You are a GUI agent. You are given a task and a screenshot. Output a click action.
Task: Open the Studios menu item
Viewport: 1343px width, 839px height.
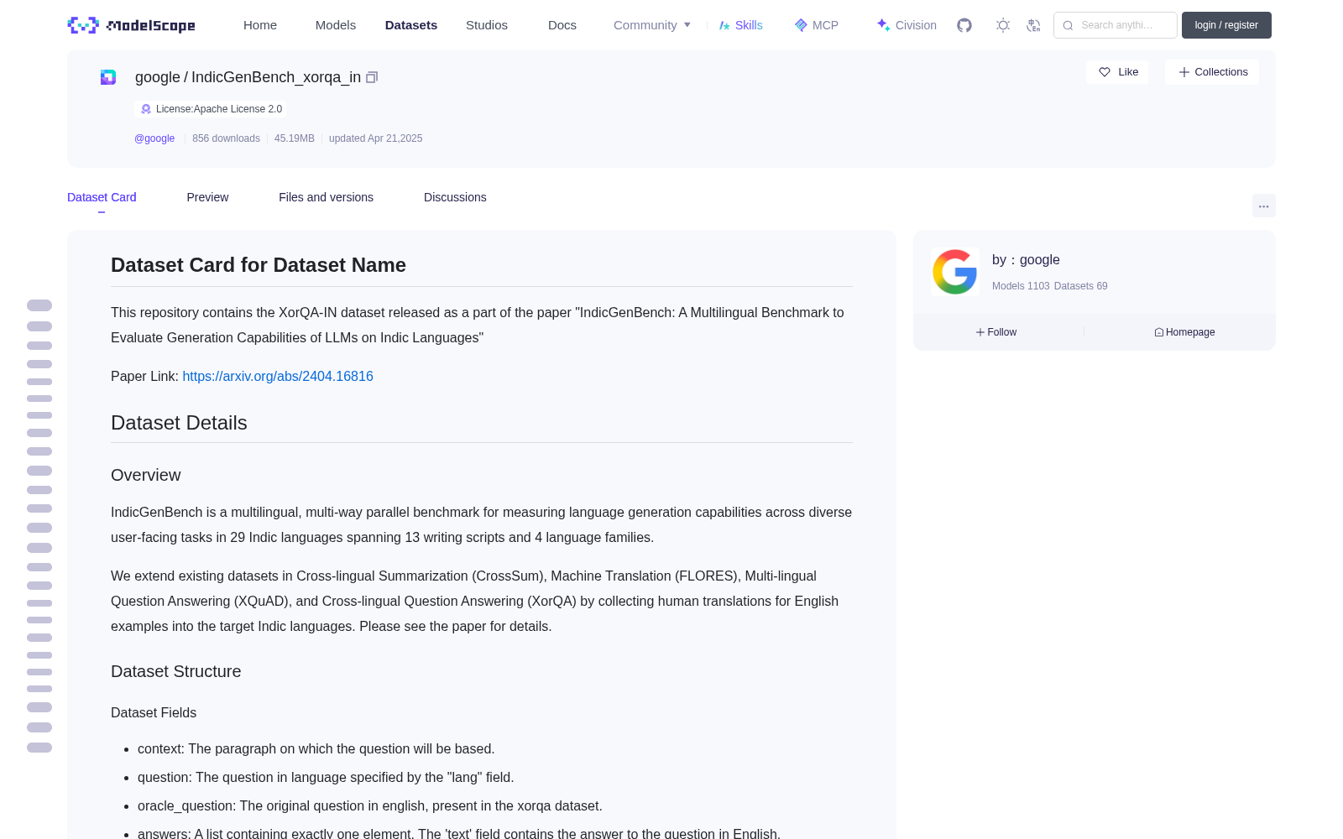487,25
